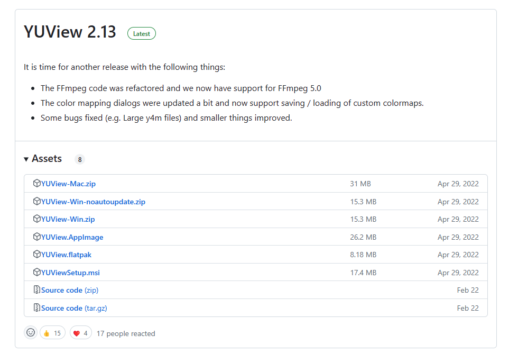The height and width of the screenshot is (362, 518).
Task: Download YUView-Mac.zip
Action: pyautogui.click(x=68, y=184)
